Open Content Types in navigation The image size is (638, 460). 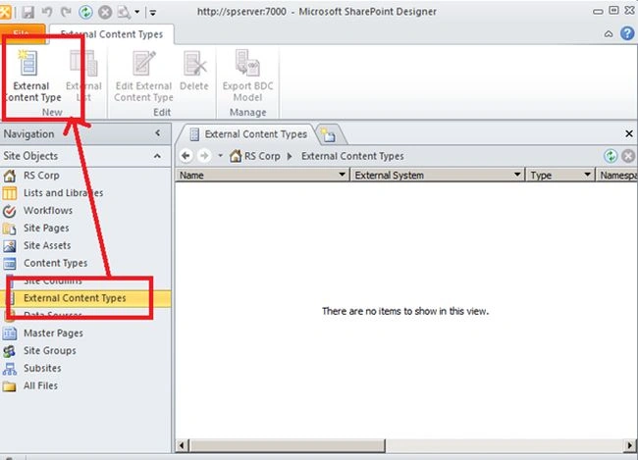pyautogui.click(x=55, y=263)
